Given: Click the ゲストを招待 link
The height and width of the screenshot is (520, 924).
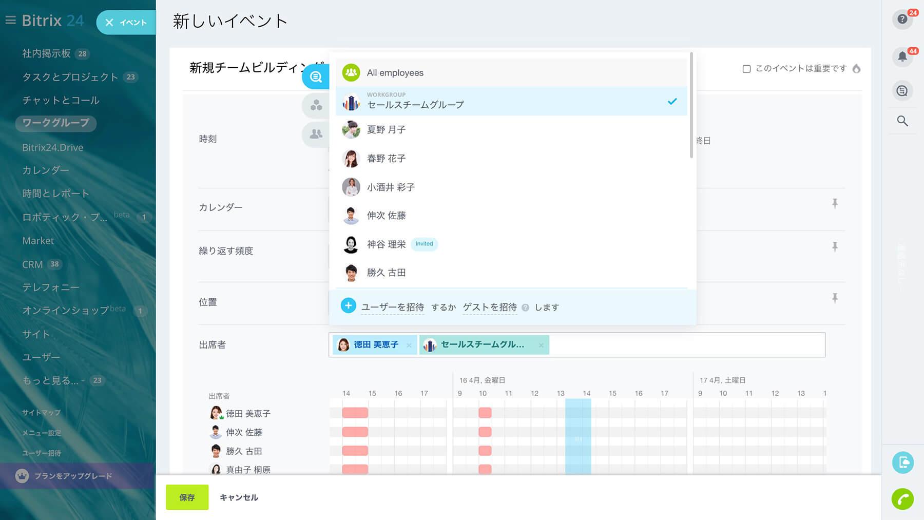Looking at the screenshot, I should [x=490, y=307].
